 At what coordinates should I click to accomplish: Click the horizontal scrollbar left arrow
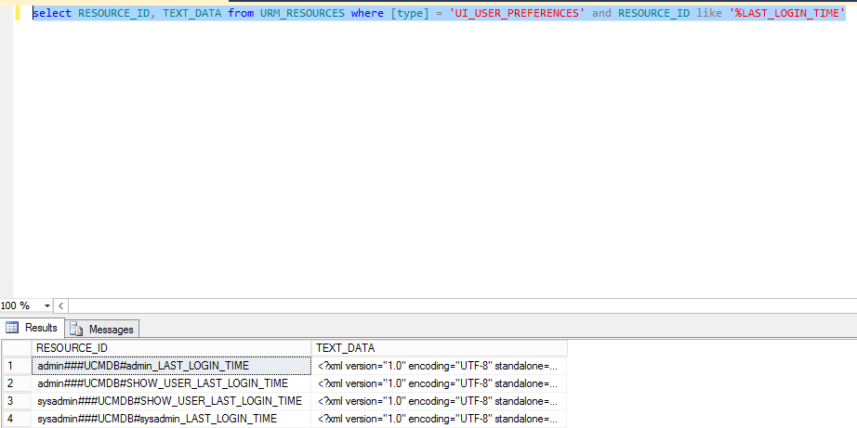tap(61, 305)
